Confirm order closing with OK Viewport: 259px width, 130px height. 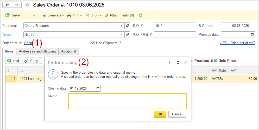(160, 114)
